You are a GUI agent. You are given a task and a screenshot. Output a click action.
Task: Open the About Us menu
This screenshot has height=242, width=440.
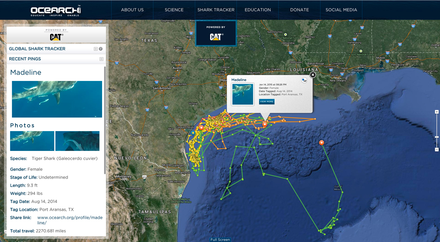pyautogui.click(x=132, y=10)
